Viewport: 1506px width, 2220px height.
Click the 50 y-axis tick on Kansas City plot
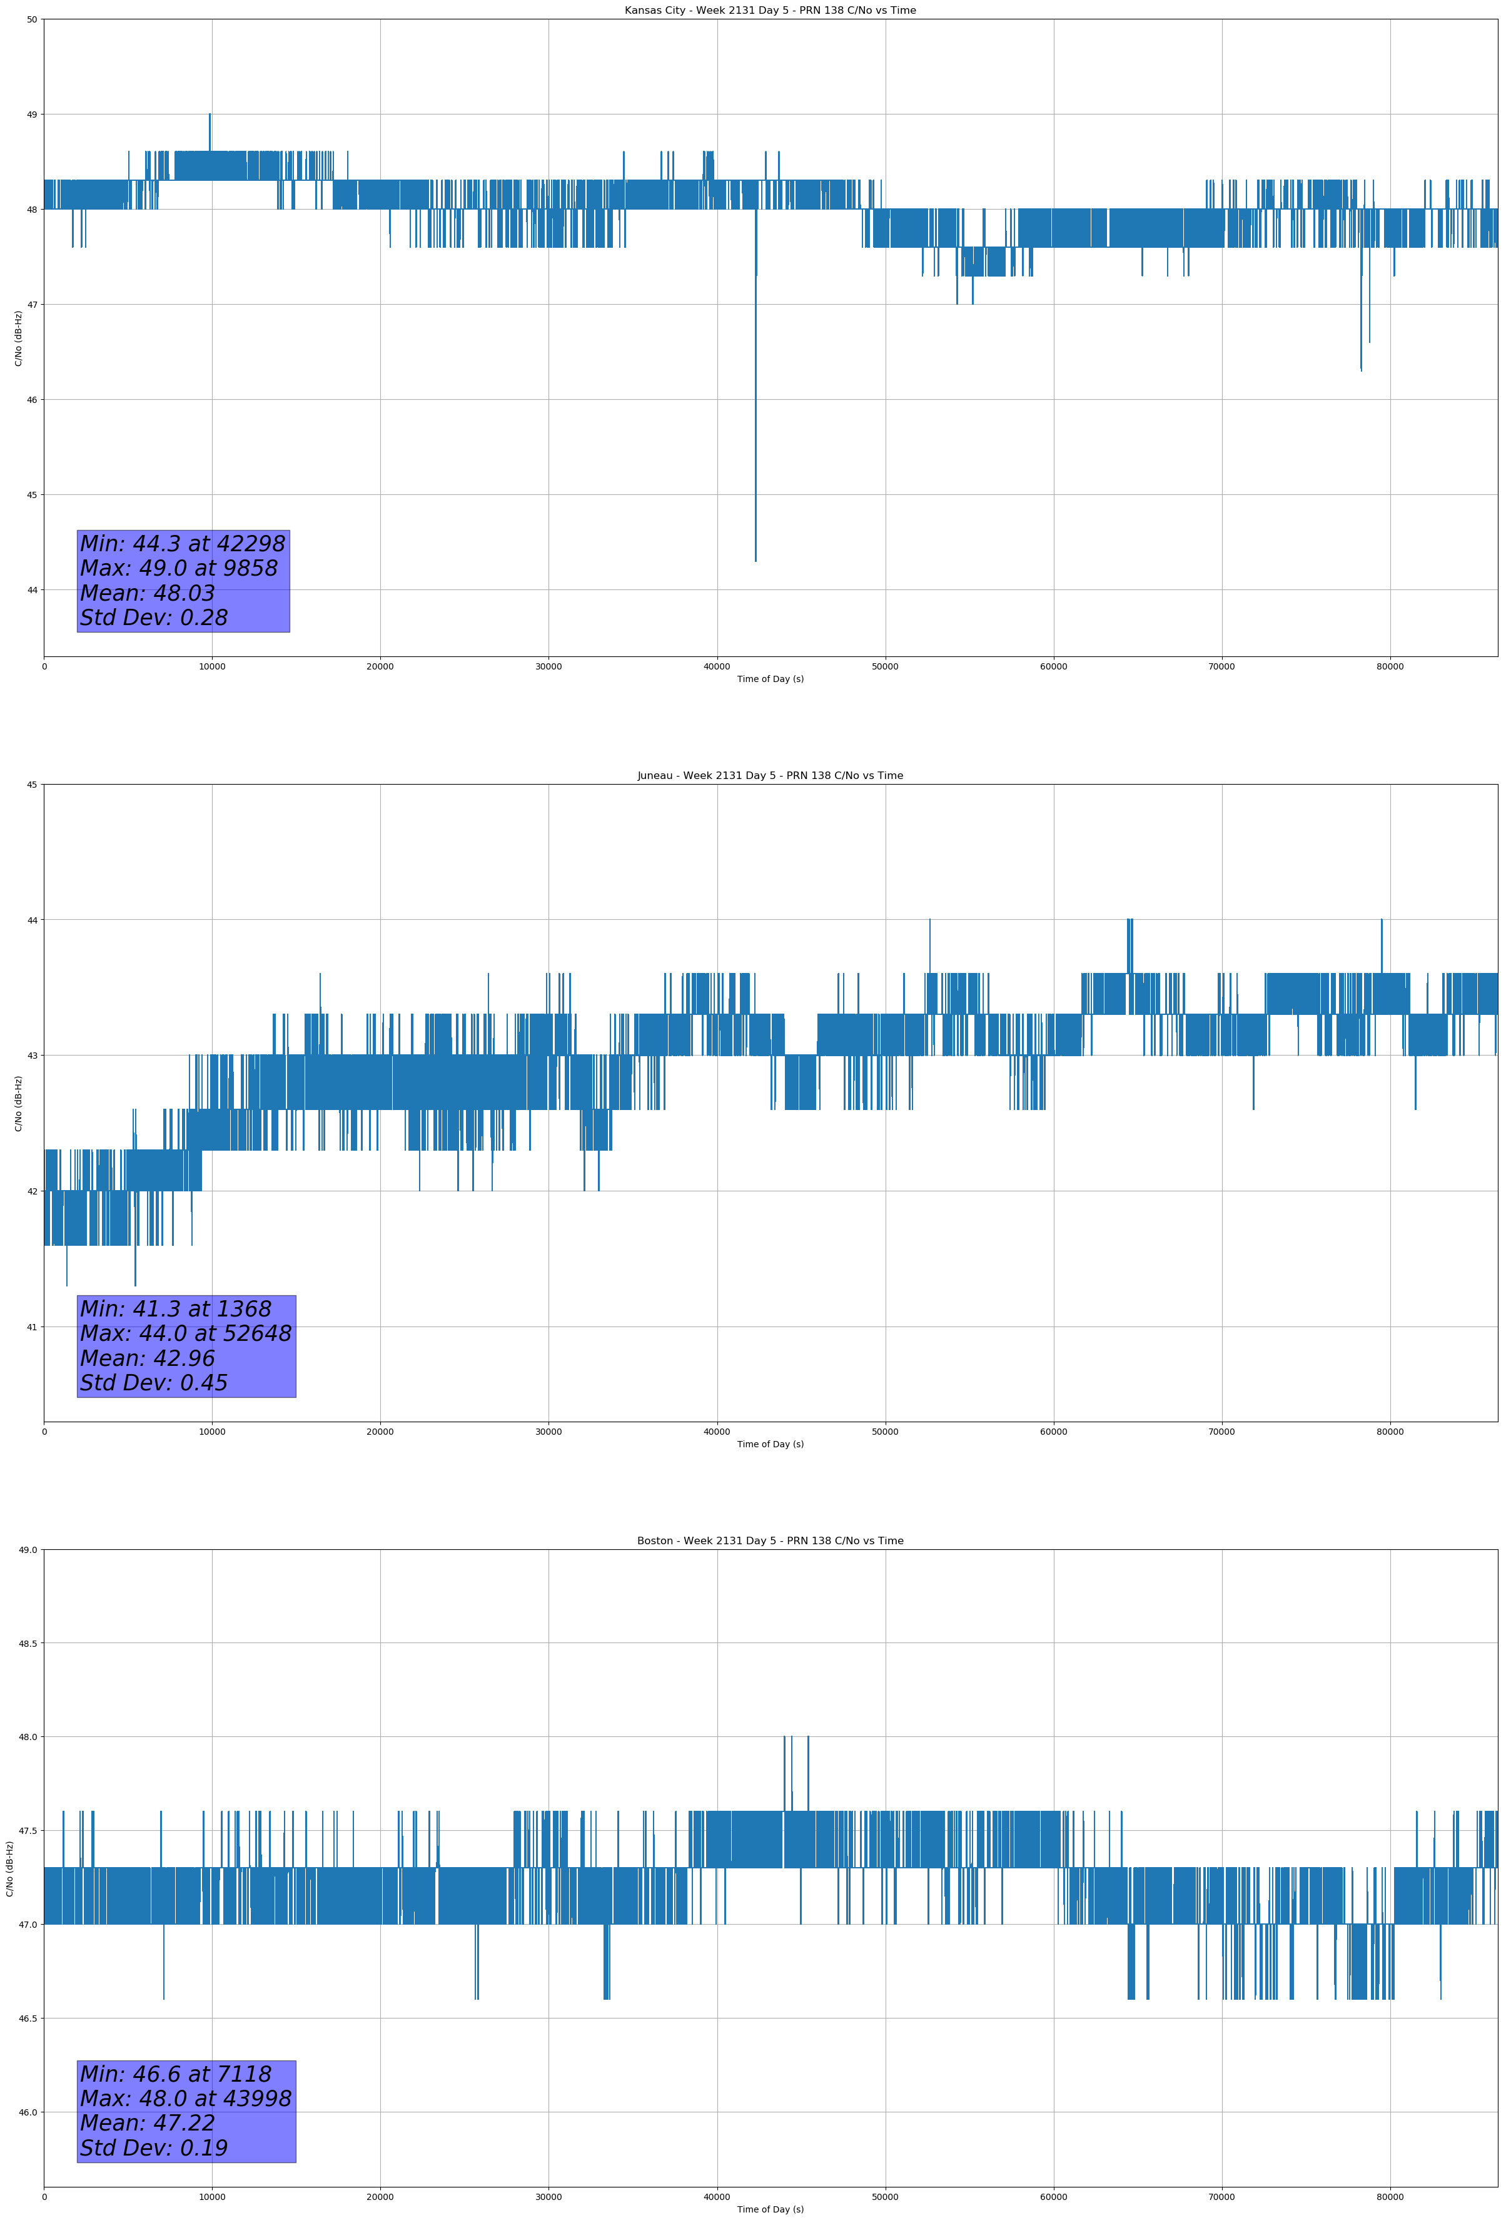click(x=33, y=19)
